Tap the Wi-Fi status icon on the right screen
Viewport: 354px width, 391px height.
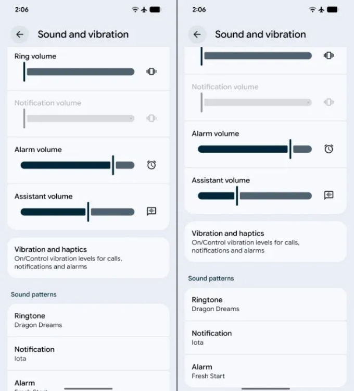(x=312, y=9)
